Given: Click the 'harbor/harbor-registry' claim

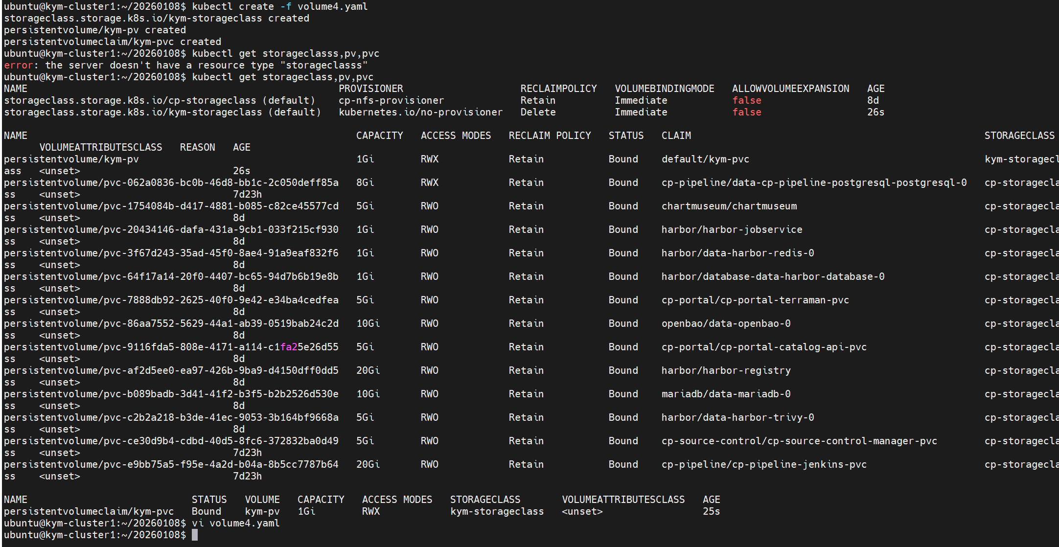Looking at the screenshot, I should click(726, 370).
